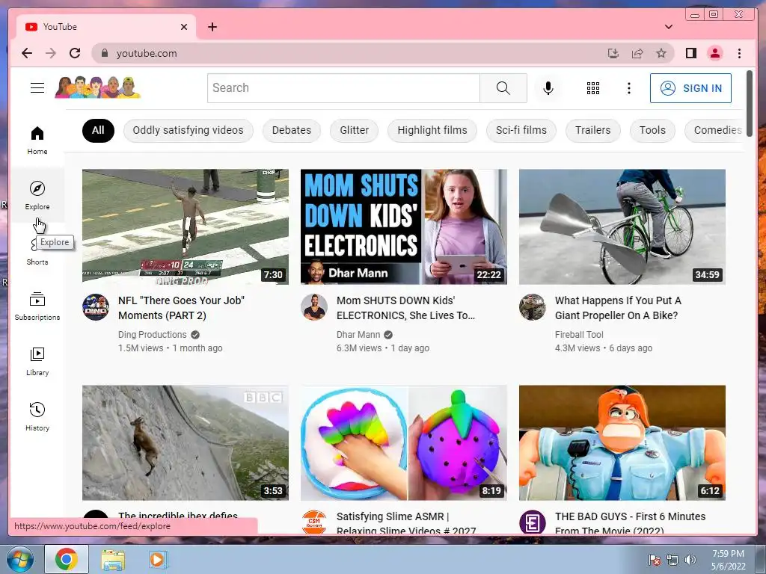Select the Tools chip

pos(652,130)
